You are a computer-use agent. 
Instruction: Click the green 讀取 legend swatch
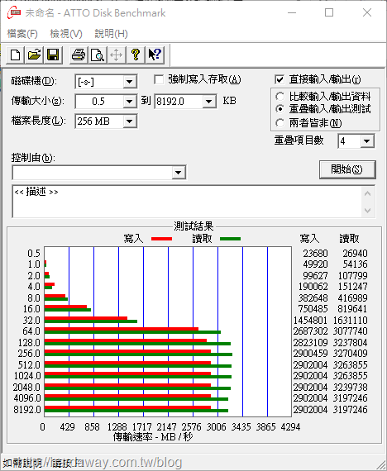coord(231,239)
